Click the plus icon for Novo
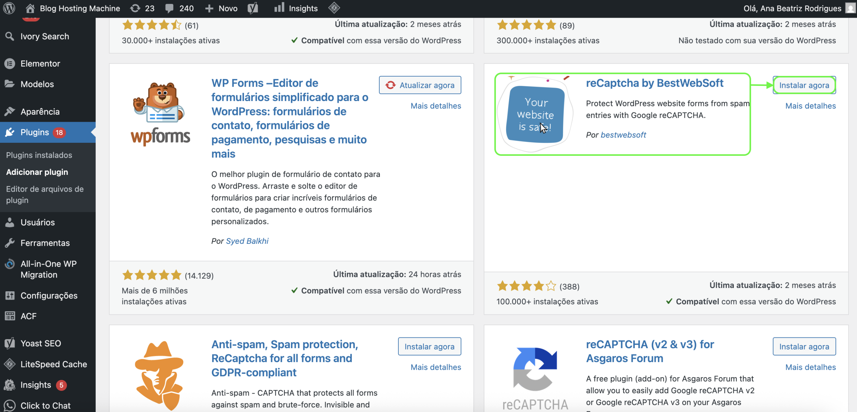The width and height of the screenshot is (857, 412). [x=209, y=8]
